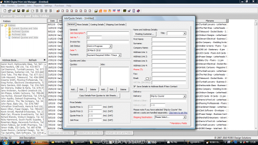Click the purple book icon in toolbar
Viewport: 258px width, 145px height.
point(138,11)
